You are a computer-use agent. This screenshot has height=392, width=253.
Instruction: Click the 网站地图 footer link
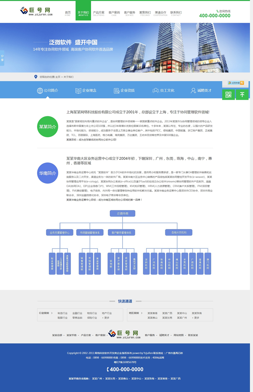click(178, 335)
